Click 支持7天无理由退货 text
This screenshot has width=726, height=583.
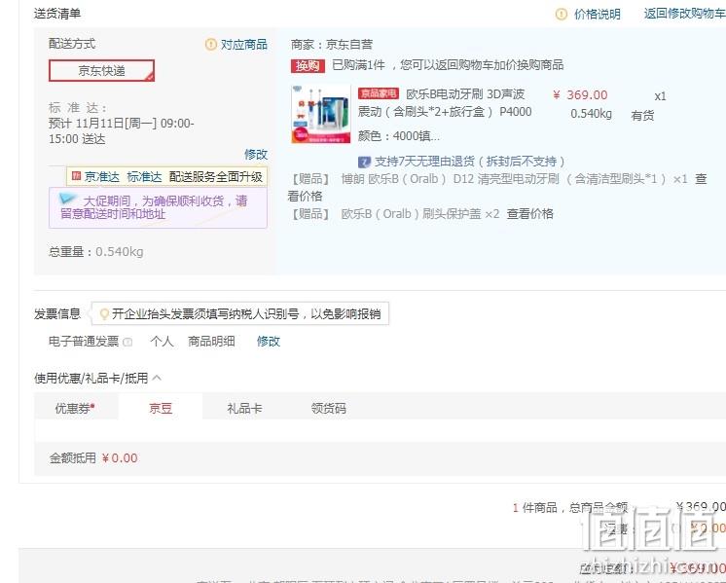coord(469,162)
